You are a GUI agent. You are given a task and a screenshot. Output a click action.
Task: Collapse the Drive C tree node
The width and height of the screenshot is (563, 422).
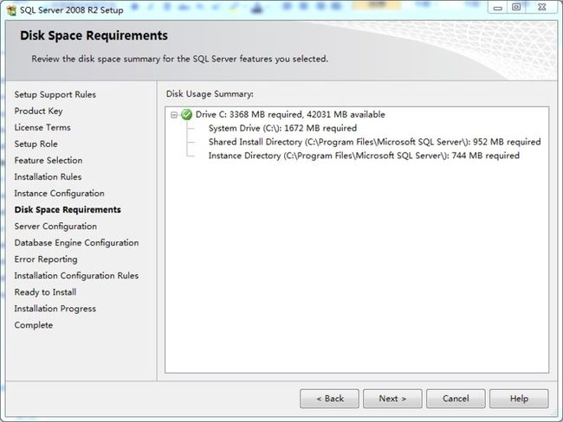(174, 115)
